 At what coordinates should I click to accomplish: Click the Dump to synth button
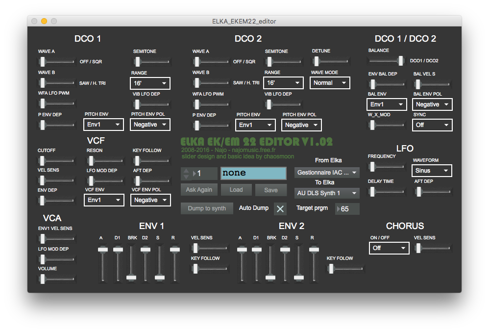click(x=207, y=208)
